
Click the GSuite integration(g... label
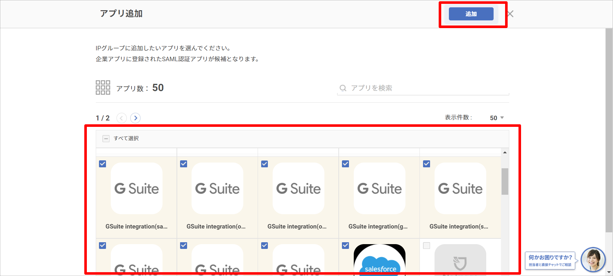tap(378, 227)
